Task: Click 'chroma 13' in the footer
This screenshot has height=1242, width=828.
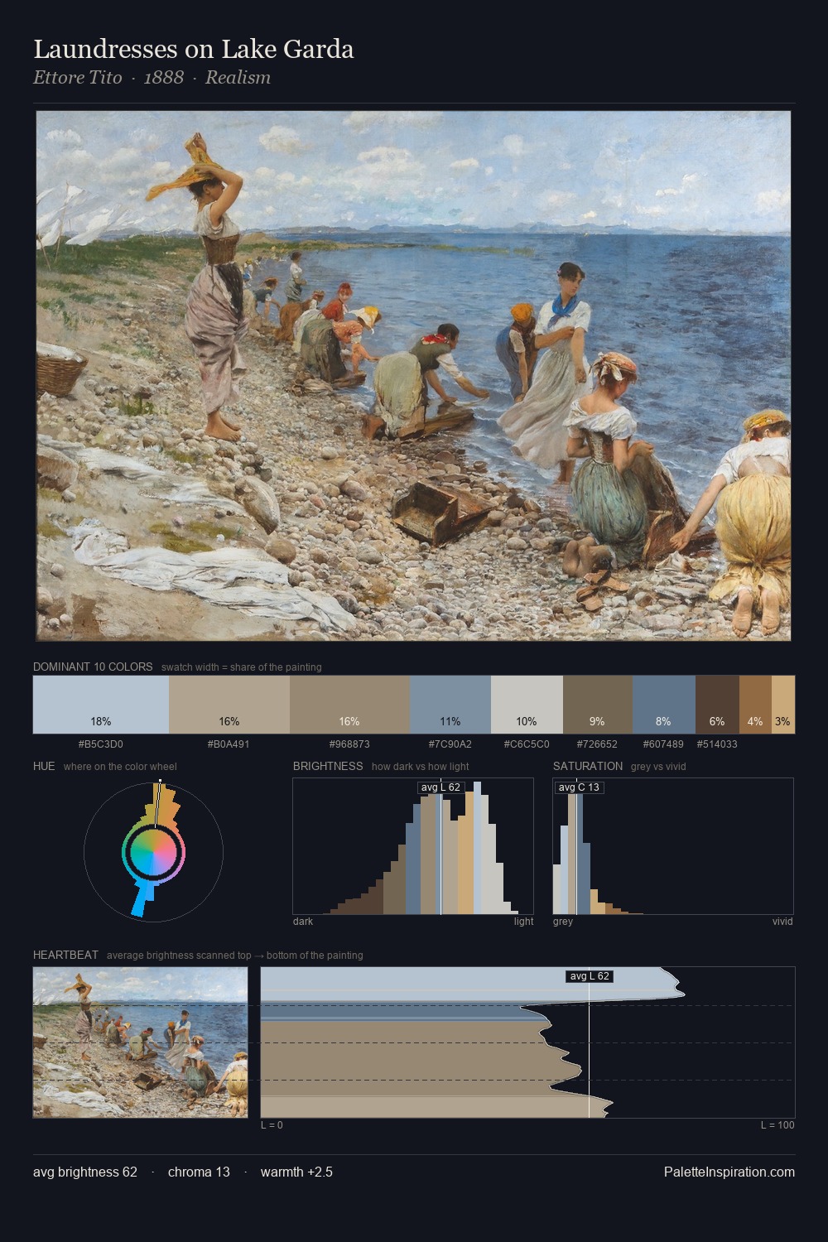Action: tap(199, 1172)
